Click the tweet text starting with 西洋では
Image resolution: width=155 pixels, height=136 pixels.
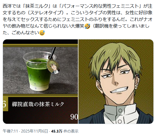pyautogui.click(x=77, y=19)
